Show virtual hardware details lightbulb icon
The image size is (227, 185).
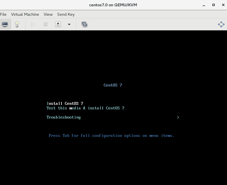click(17, 24)
